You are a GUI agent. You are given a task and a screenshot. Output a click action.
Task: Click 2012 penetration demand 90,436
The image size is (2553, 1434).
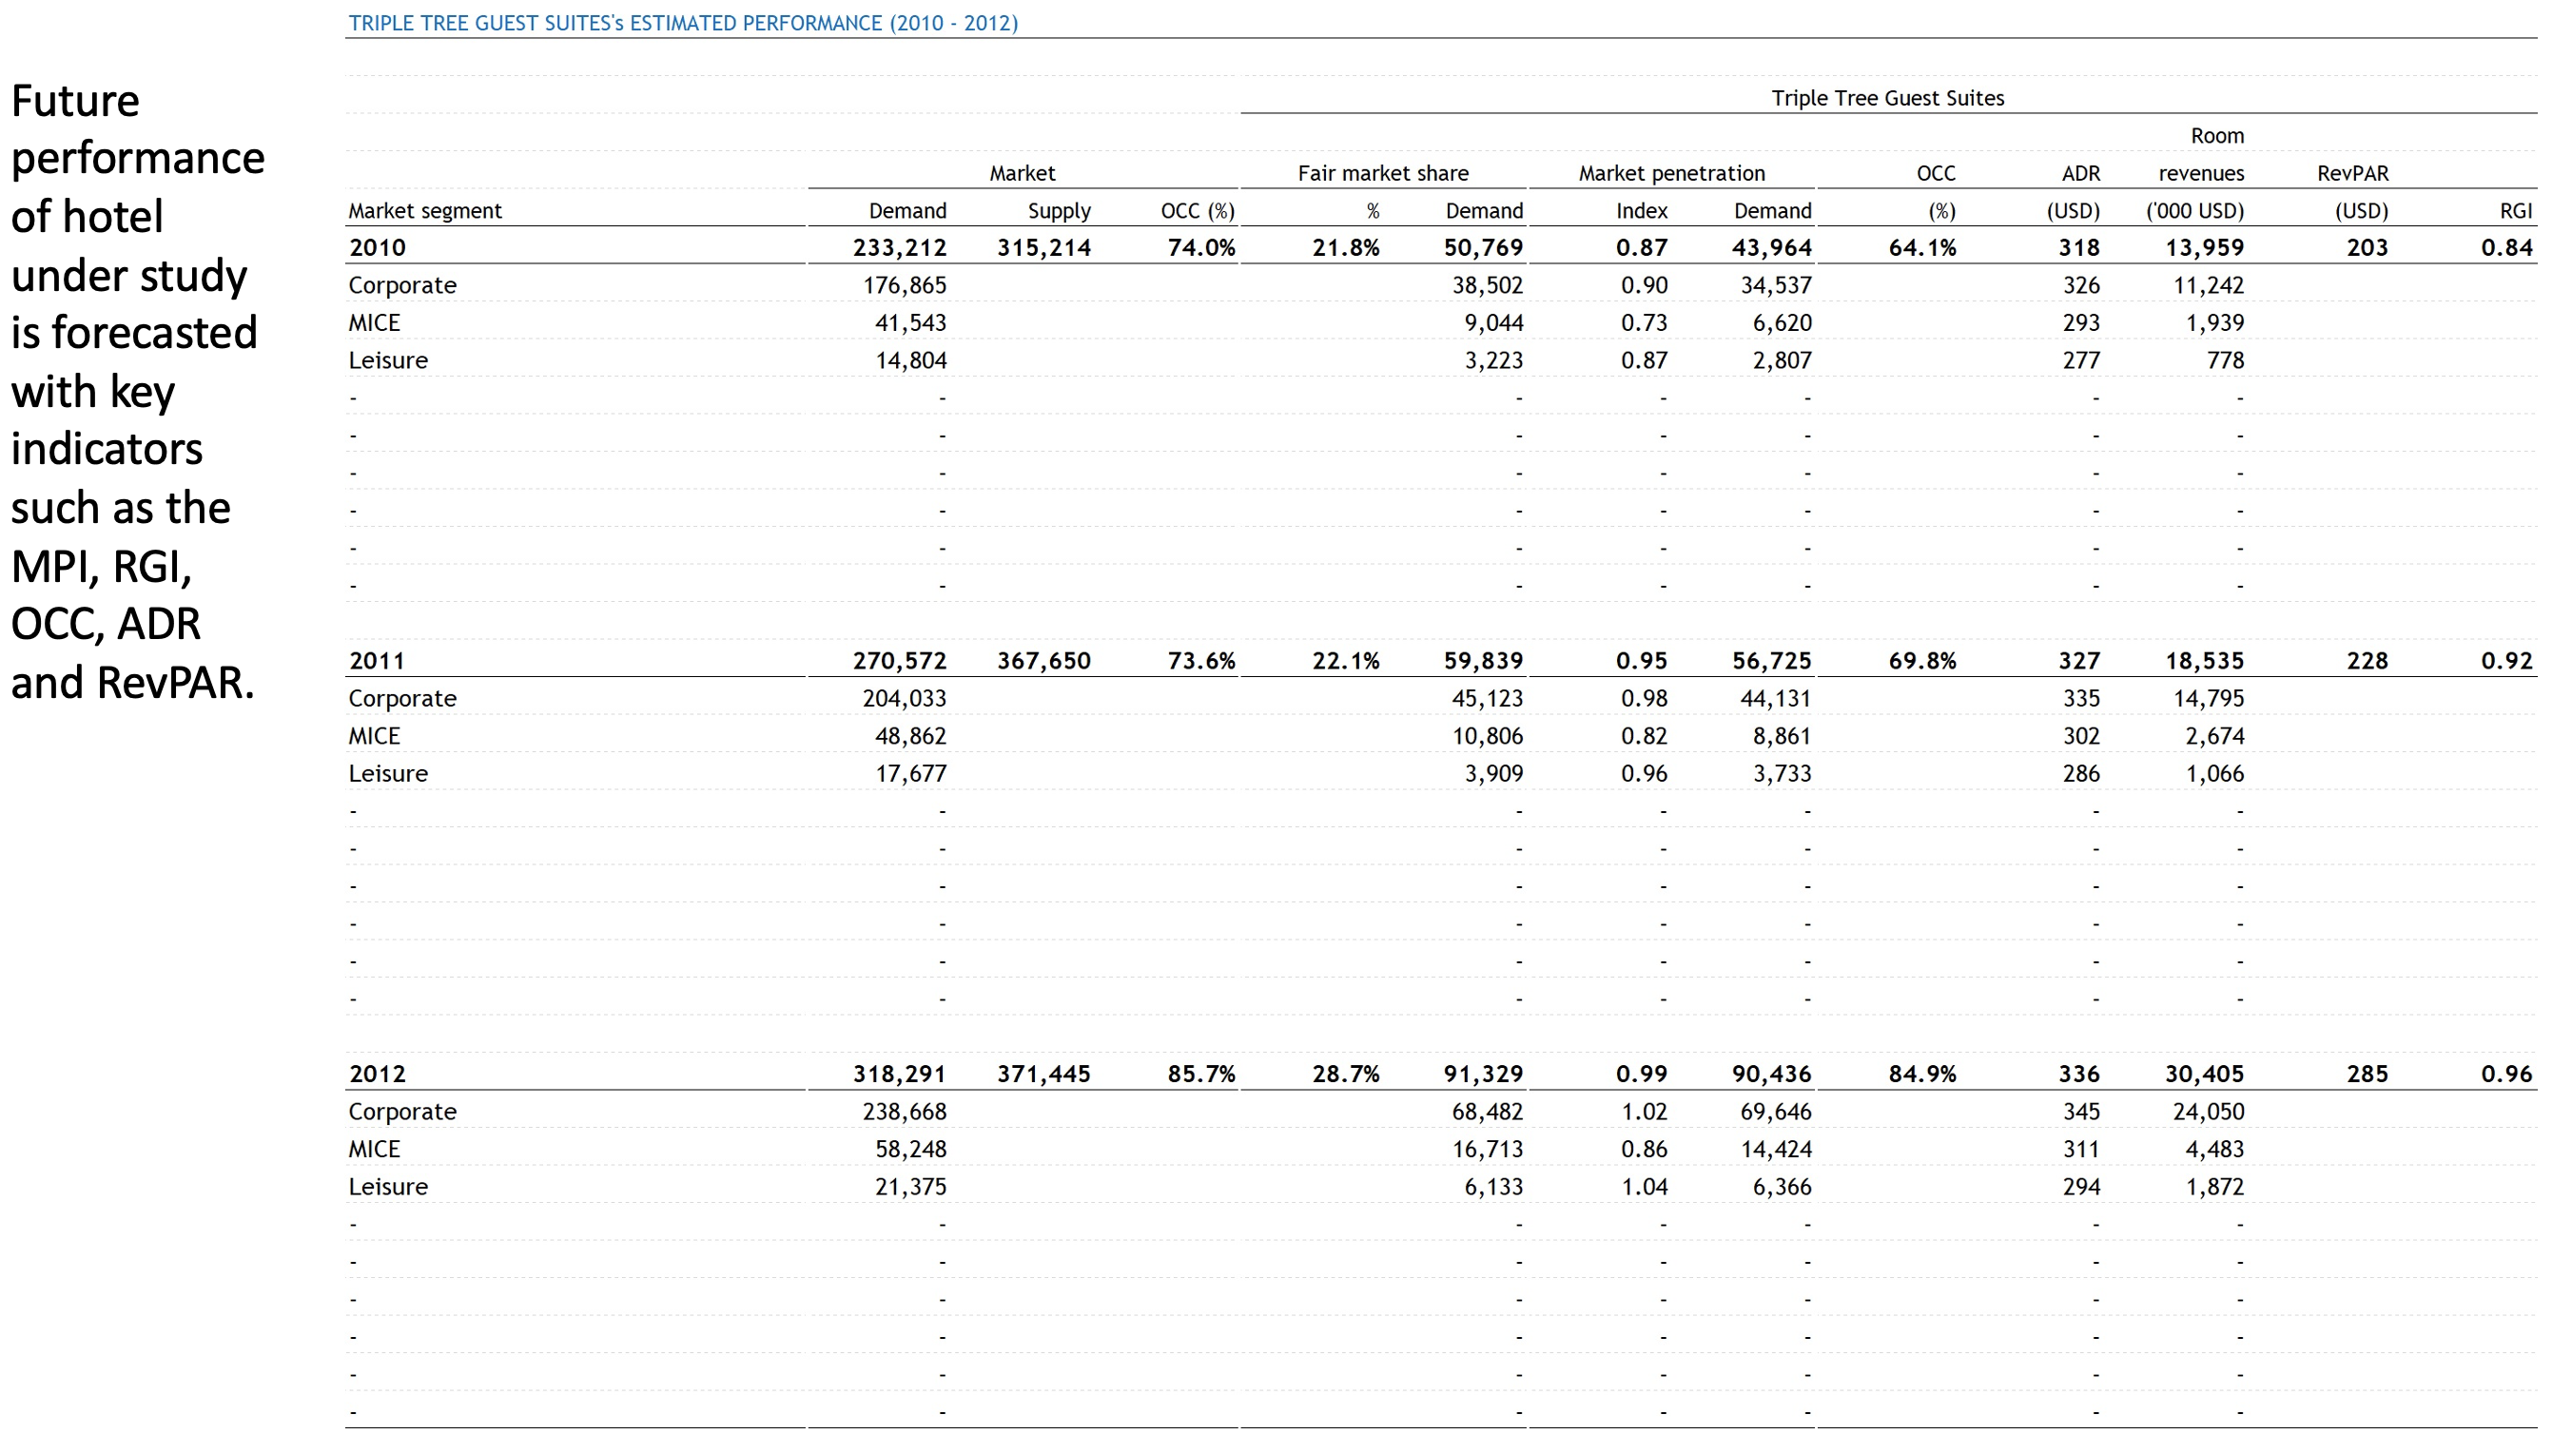[x=1771, y=1075]
